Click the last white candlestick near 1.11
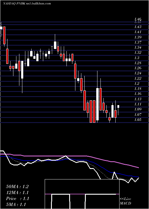 coord(118,107)
